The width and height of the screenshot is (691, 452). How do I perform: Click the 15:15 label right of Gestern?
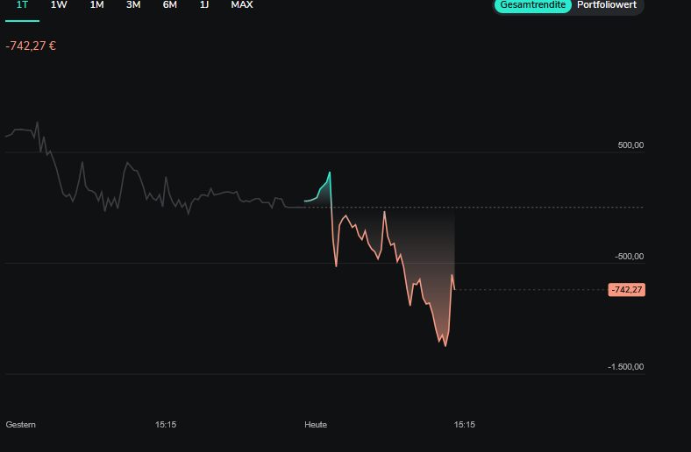coord(166,425)
